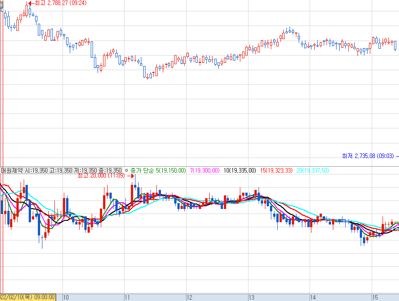Click the 14 hour label on time axis
399x301 pixels.
coord(313,297)
